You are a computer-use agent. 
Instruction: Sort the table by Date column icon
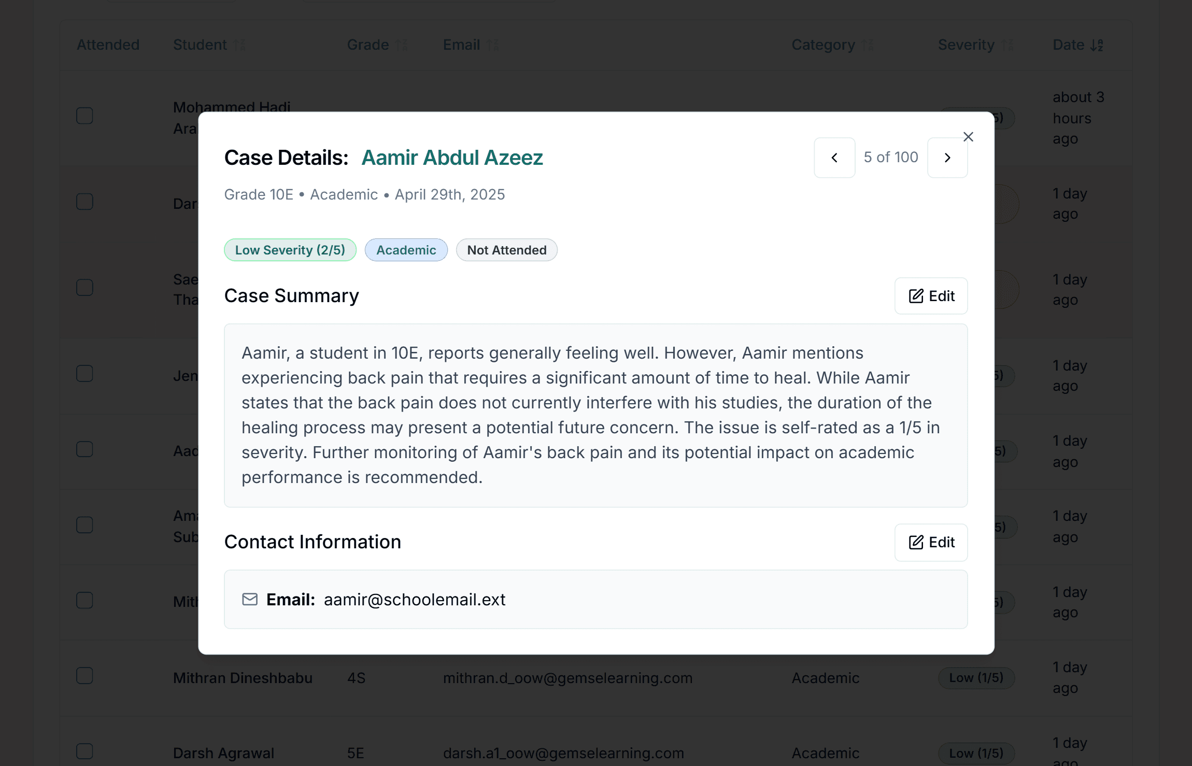tap(1097, 45)
